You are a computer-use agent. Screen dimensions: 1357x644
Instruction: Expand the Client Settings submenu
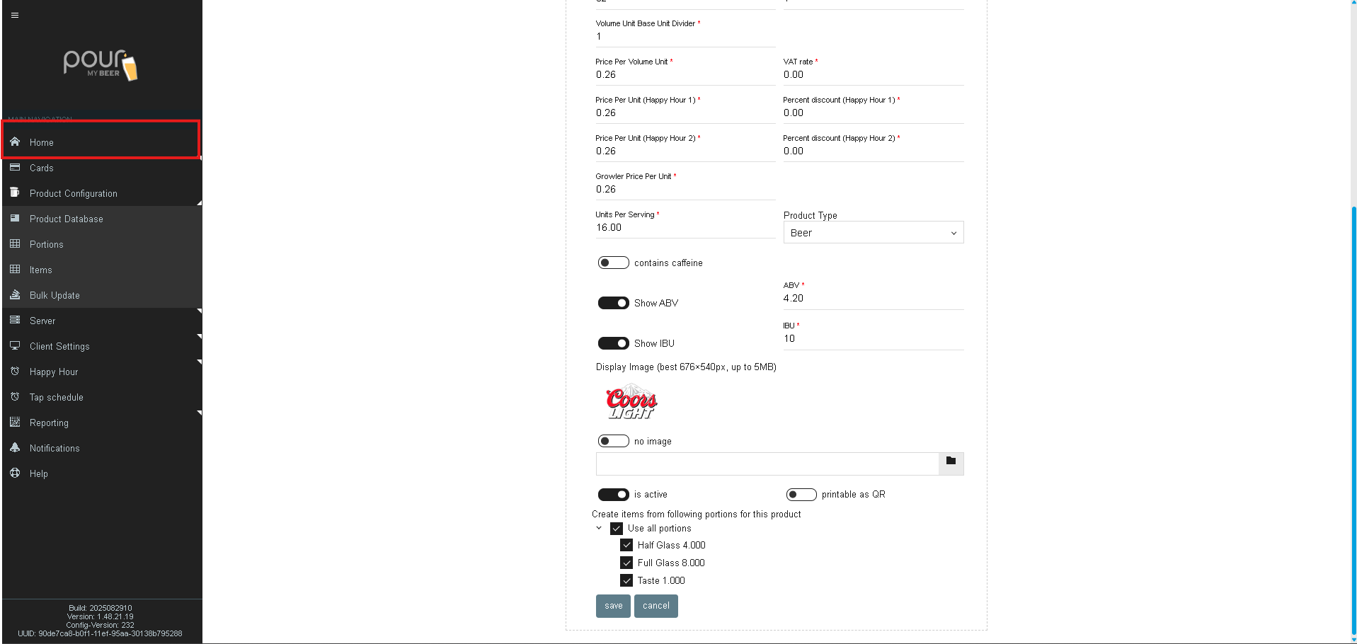pos(59,346)
